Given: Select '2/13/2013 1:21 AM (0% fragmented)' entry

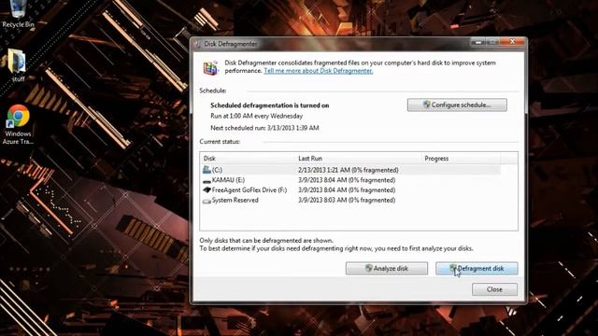Looking at the screenshot, I should 349,170.
